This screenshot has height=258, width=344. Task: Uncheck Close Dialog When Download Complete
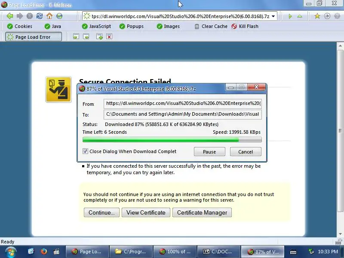pyautogui.click(x=85, y=151)
